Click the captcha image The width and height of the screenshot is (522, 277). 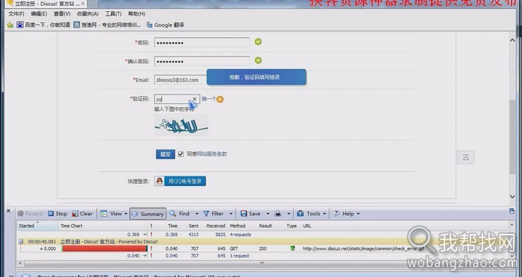[181, 124]
